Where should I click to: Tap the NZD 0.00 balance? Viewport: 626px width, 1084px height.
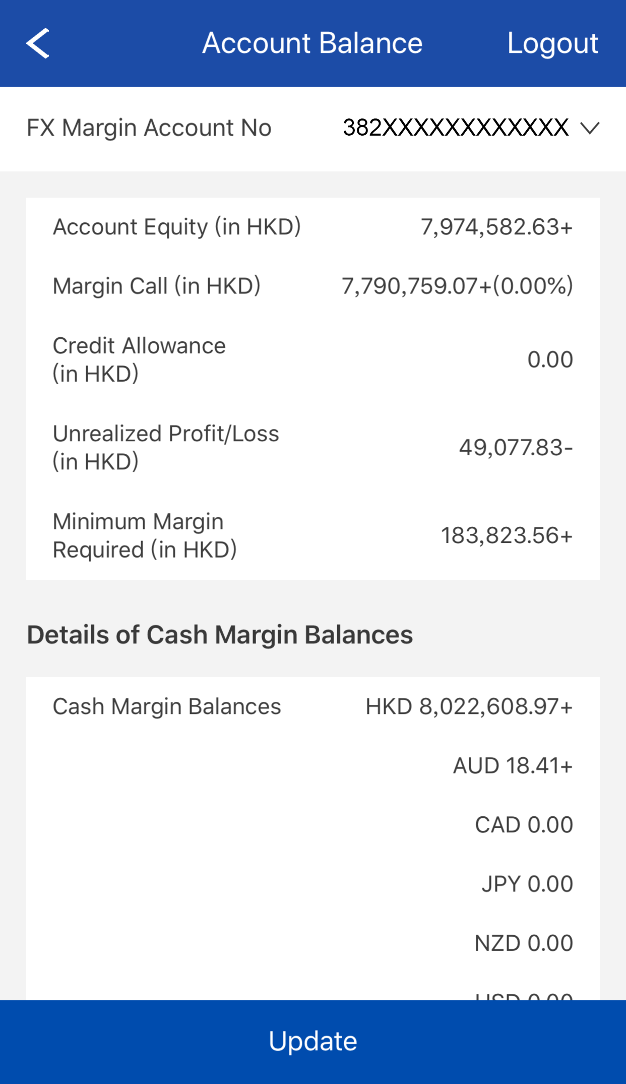[x=524, y=943]
